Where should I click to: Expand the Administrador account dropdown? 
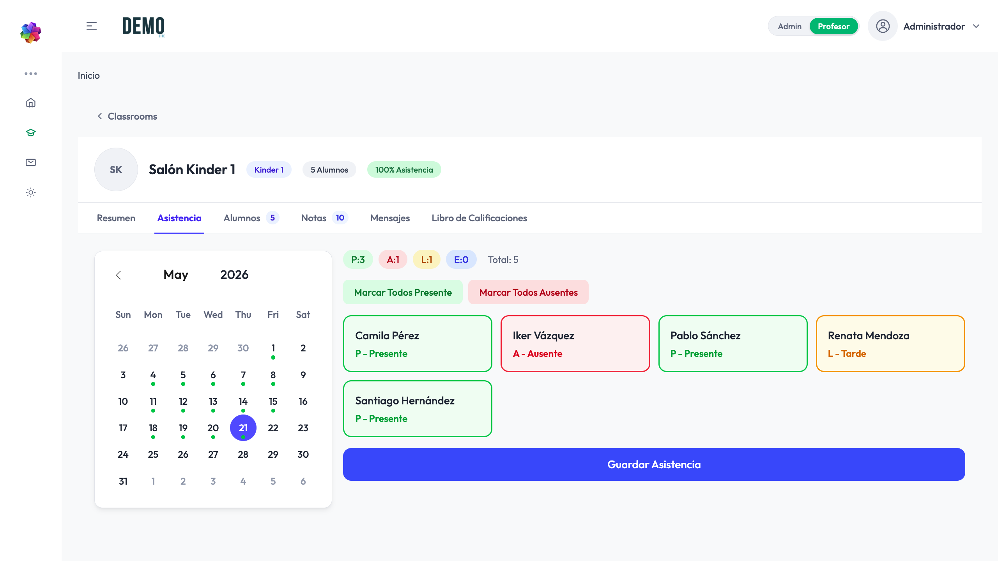coord(976,26)
